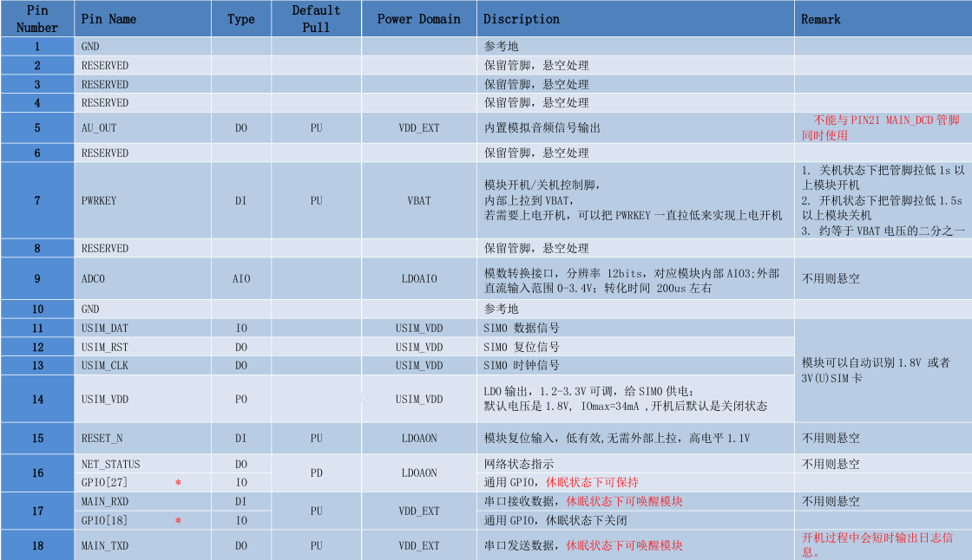Image resolution: width=972 pixels, height=560 pixels.
Task: Click the 'Type' column header
Action: click(241, 18)
